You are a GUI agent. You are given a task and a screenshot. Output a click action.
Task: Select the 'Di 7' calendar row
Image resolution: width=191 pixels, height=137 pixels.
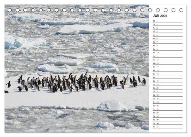point(168,42)
